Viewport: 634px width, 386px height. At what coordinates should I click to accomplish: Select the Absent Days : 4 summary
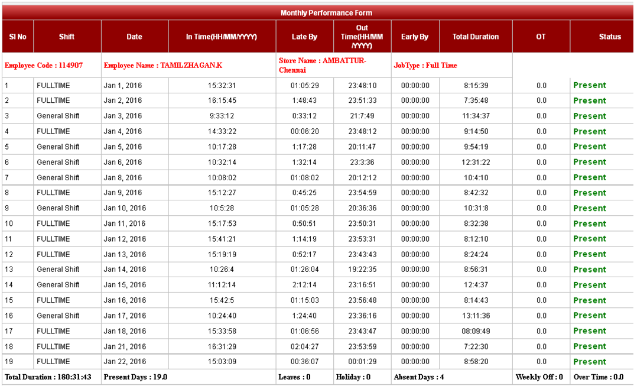(x=419, y=377)
